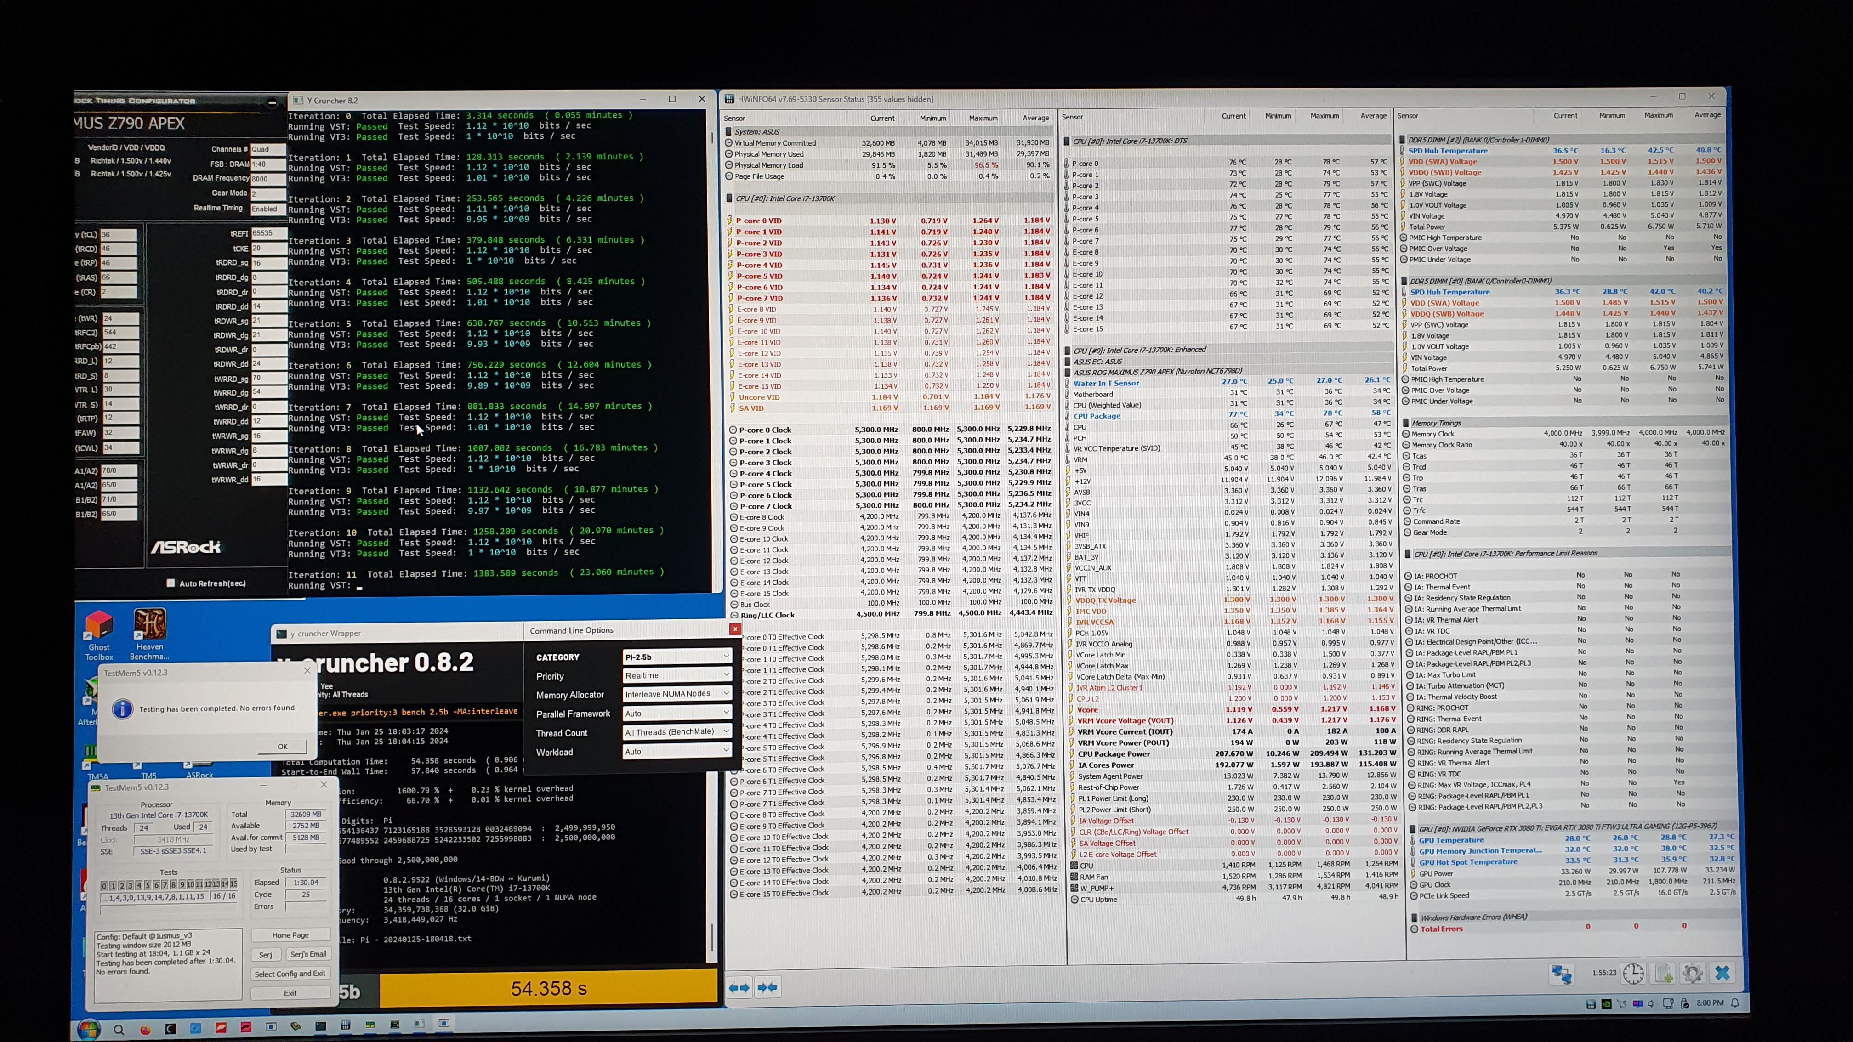This screenshot has height=1042, width=1853.
Task: Toggle TestMem5 test number 15 box
Action: [x=233, y=884]
